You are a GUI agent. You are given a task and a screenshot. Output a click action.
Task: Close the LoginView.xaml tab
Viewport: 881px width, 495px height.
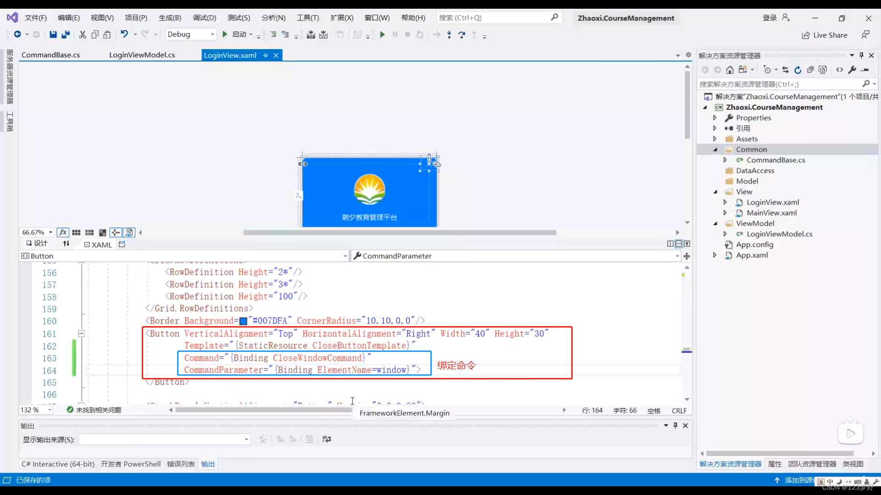(276, 56)
